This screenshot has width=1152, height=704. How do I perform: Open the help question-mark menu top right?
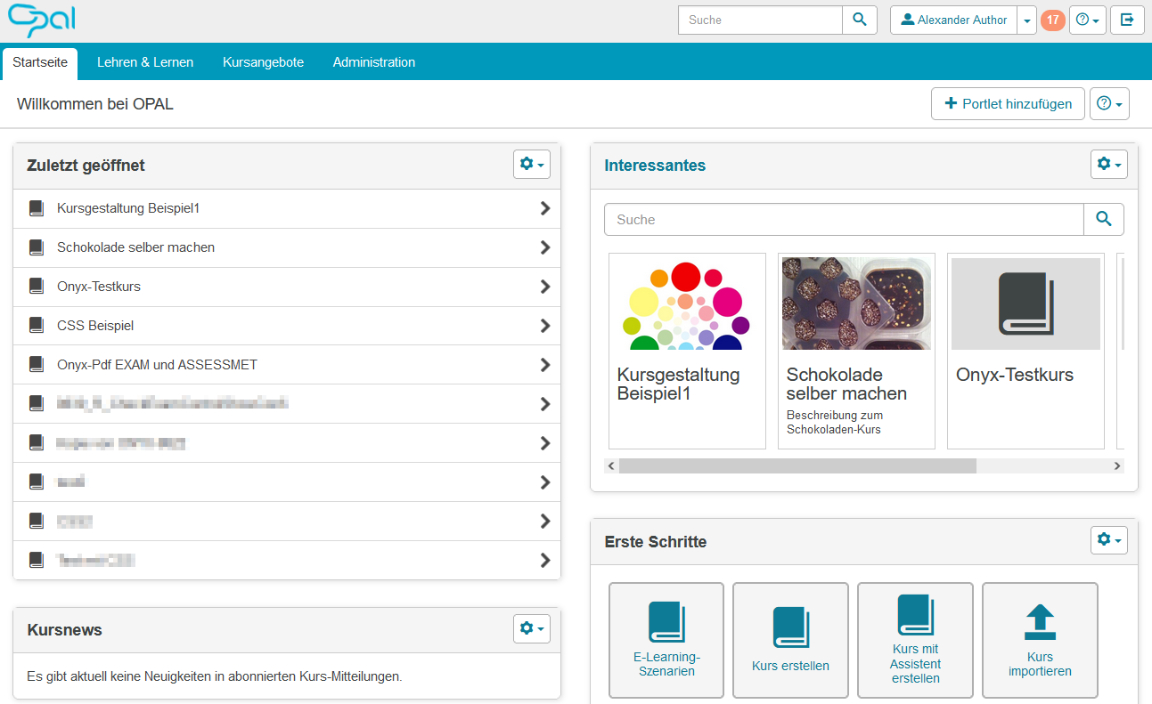[x=1087, y=19]
